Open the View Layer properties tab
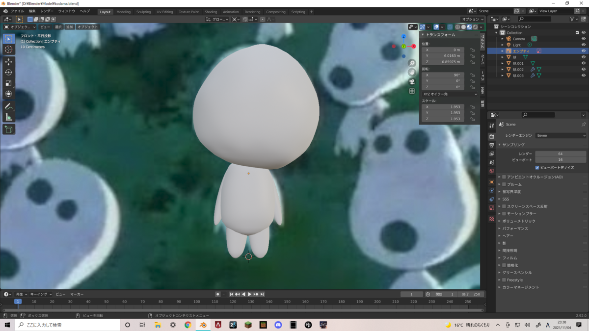The image size is (589, 331). coord(492,154)
